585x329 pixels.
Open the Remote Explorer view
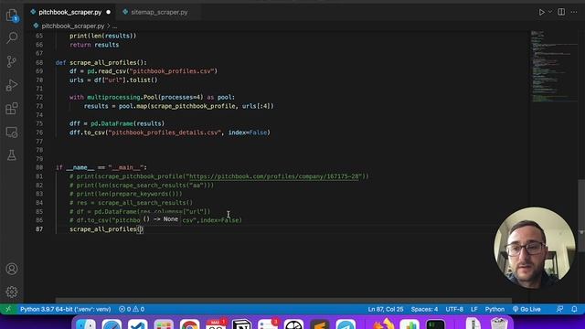12,132
